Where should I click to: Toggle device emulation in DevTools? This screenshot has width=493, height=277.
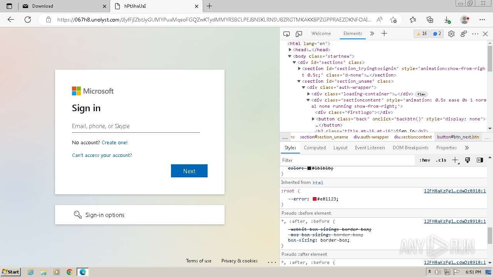click(299, 34)
